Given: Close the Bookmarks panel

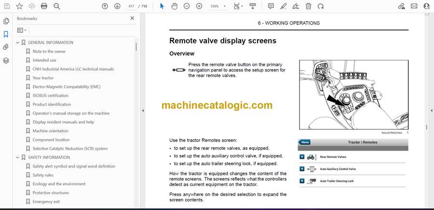Looking at the screenshot, I should point(132,18).
